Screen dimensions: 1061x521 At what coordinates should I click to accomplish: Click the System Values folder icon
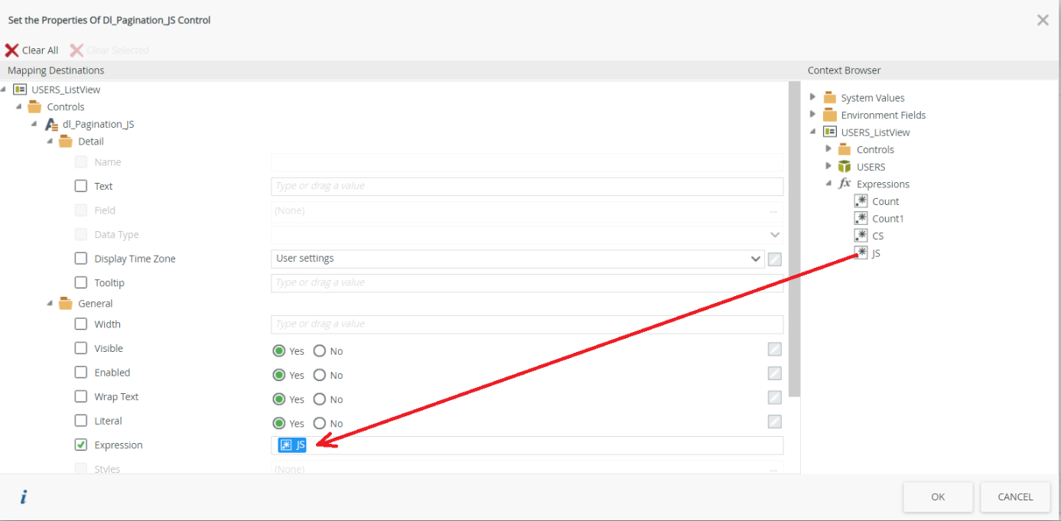click(x=830, y=98)
